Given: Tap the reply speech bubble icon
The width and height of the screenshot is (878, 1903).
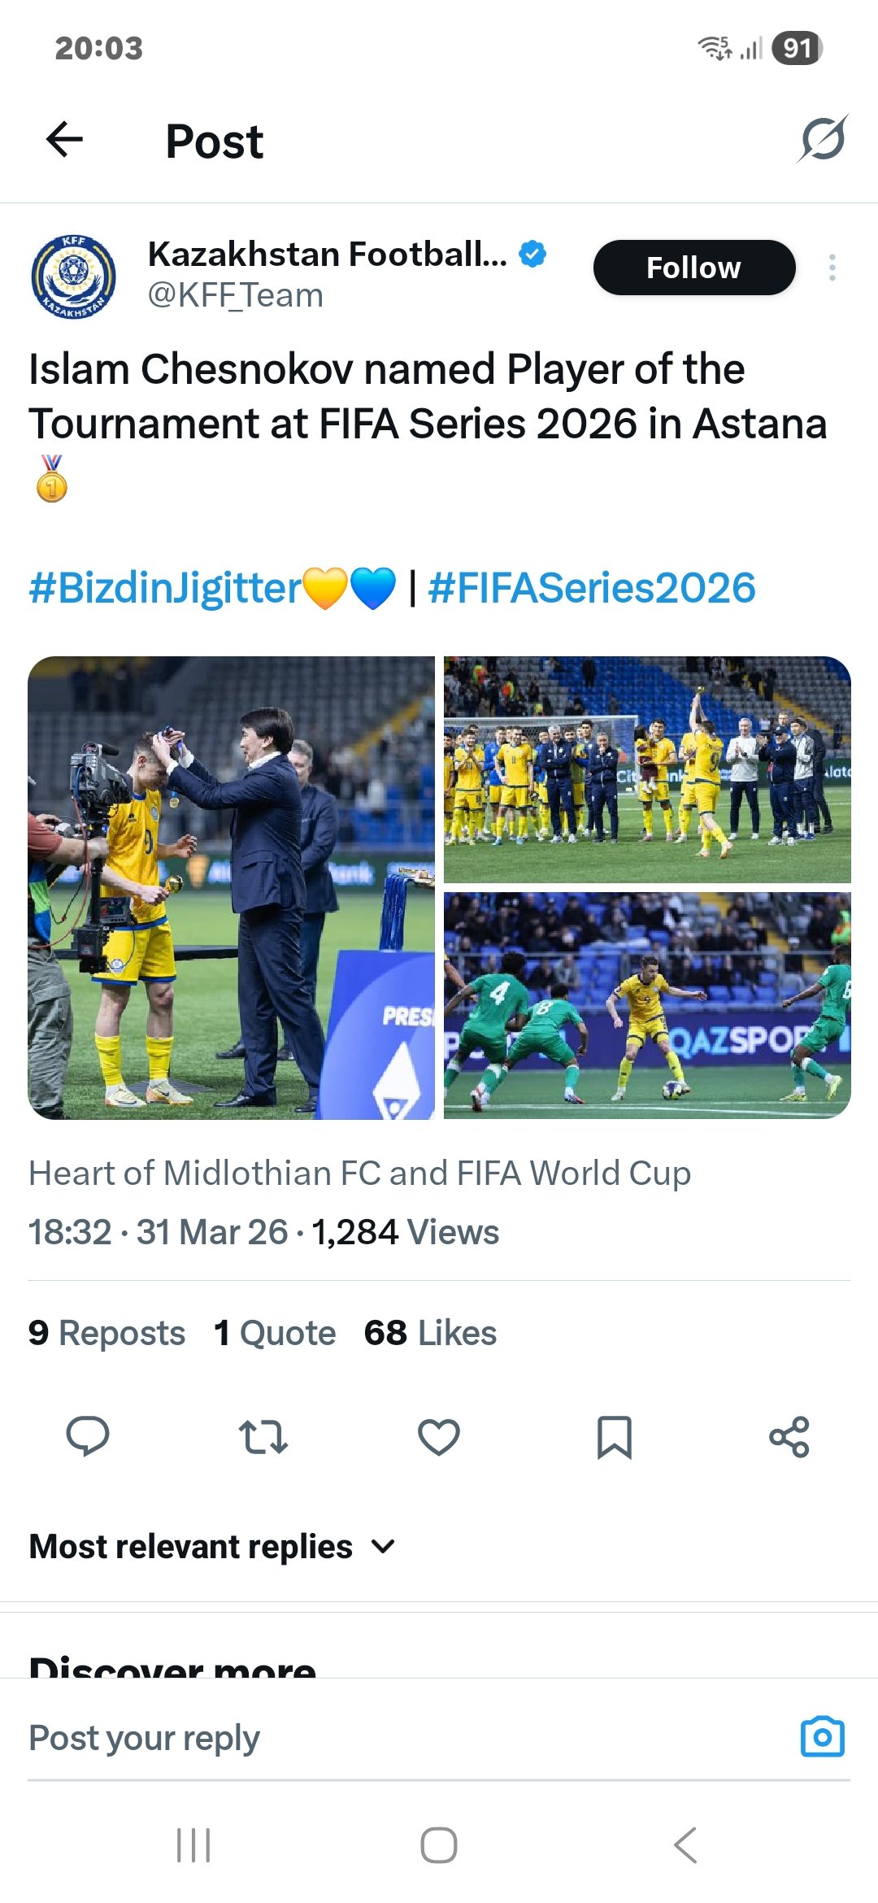Looking at the screenshot, I should point(88,1436).
